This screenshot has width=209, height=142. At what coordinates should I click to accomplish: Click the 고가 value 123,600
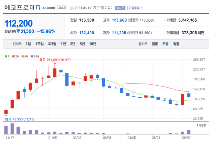(x=119, y=20)
